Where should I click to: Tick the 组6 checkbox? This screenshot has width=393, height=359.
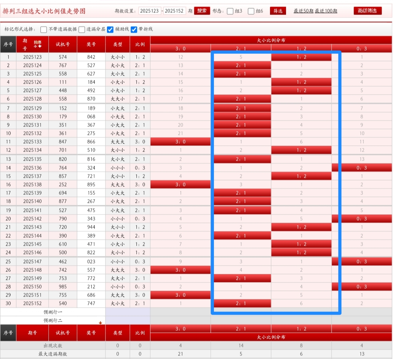[x=251, y=11]
